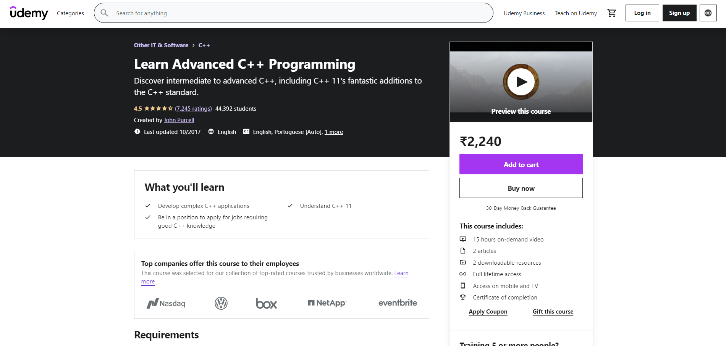Click the star rating icons

pyautogui.click(x=158, y=109)
